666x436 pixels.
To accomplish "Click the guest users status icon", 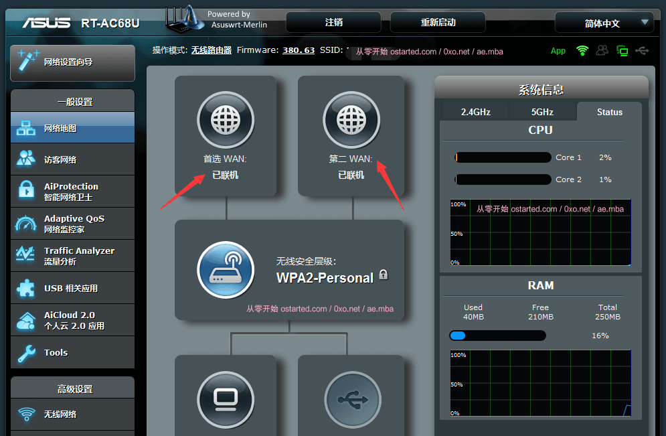I will pos(602,51).
